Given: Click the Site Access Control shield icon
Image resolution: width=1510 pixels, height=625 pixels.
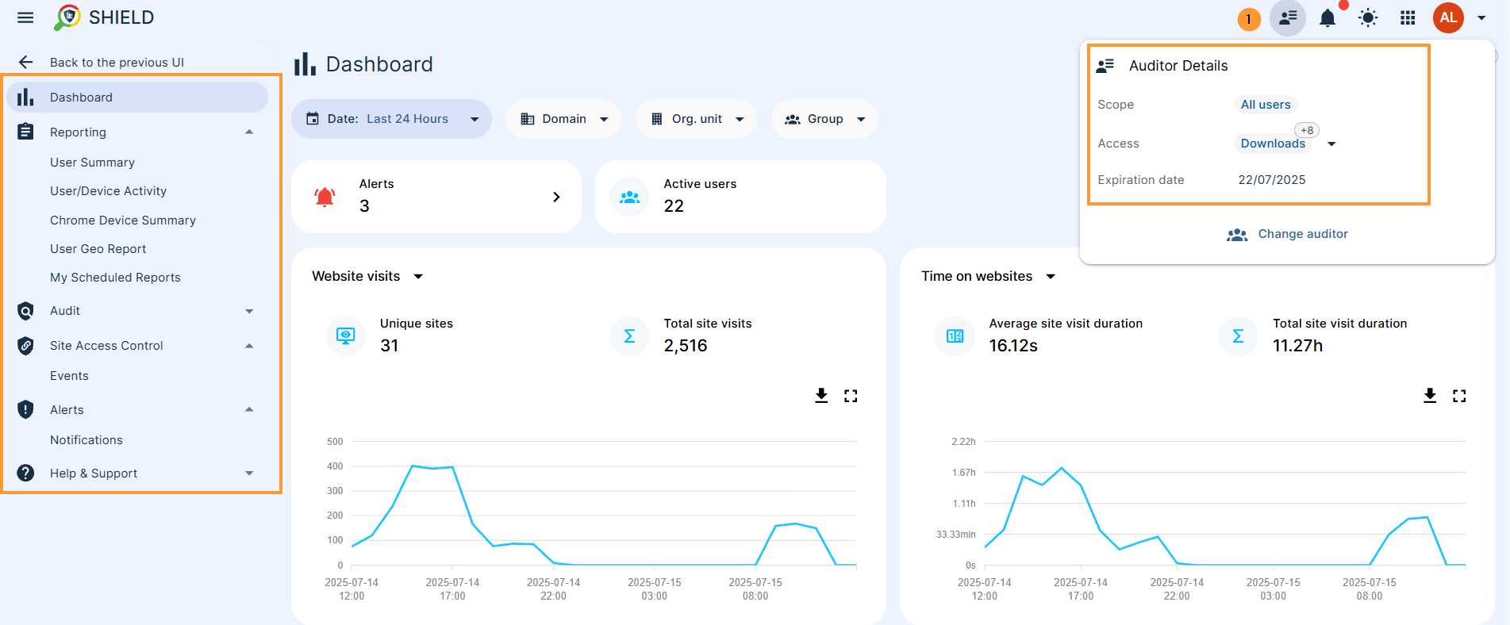Looking at the screenshot, I should [25, 346].
